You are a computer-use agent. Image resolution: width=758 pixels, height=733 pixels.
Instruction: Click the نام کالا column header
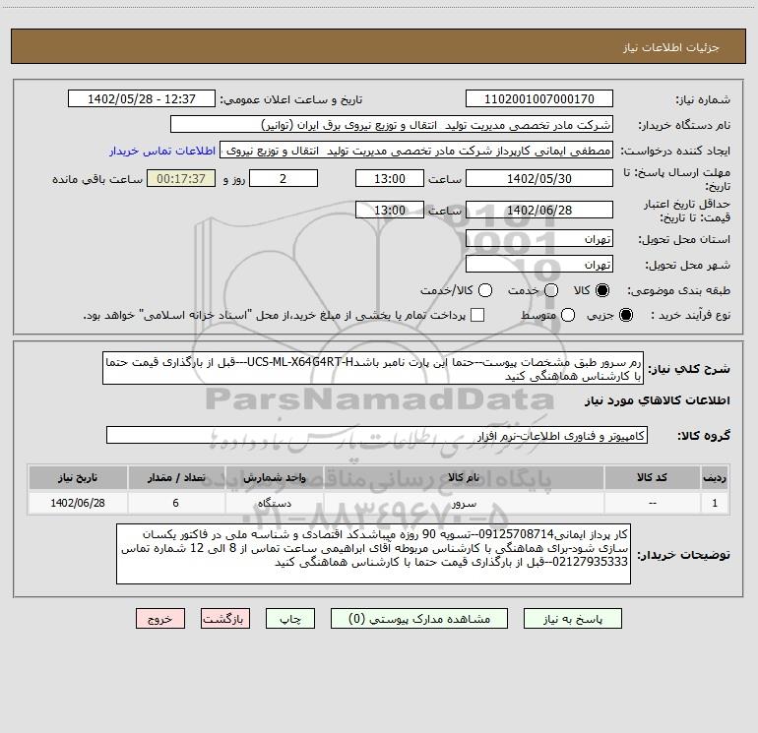tap(463, 477)
